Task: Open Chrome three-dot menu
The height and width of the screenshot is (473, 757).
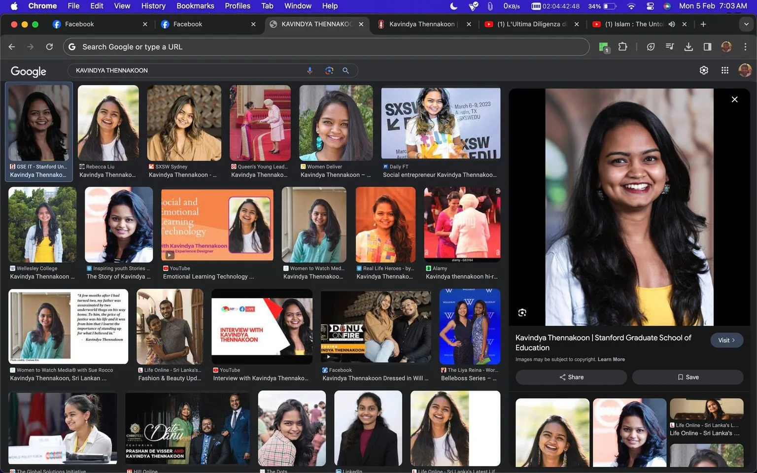Action: point(745,47)
